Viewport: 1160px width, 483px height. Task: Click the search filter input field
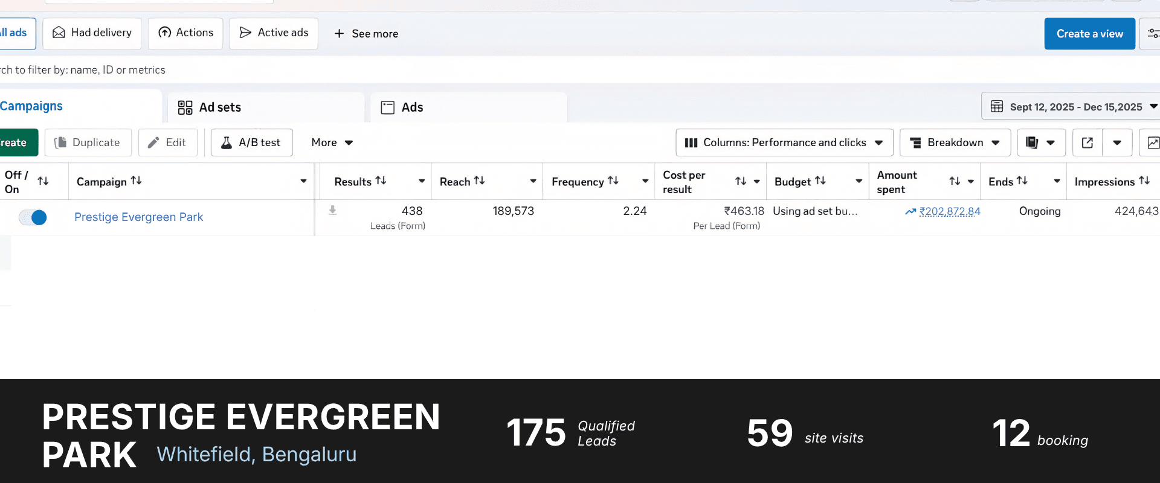pyautogui.click(x=580, y=70)
